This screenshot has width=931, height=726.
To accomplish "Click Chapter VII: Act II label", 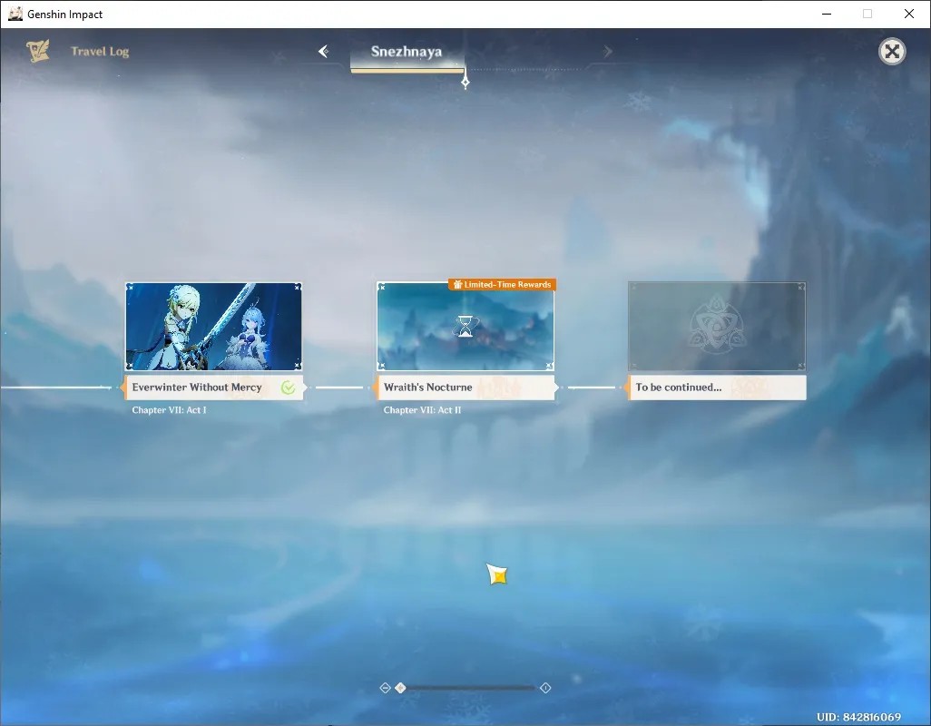I will click(422, 410).
